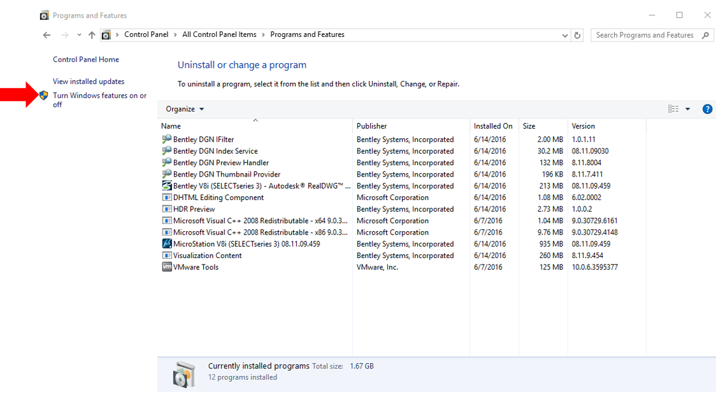Screen dimensions: 716x411
Task: Open the address bar history dropdown
Action: tap(565, 36)
